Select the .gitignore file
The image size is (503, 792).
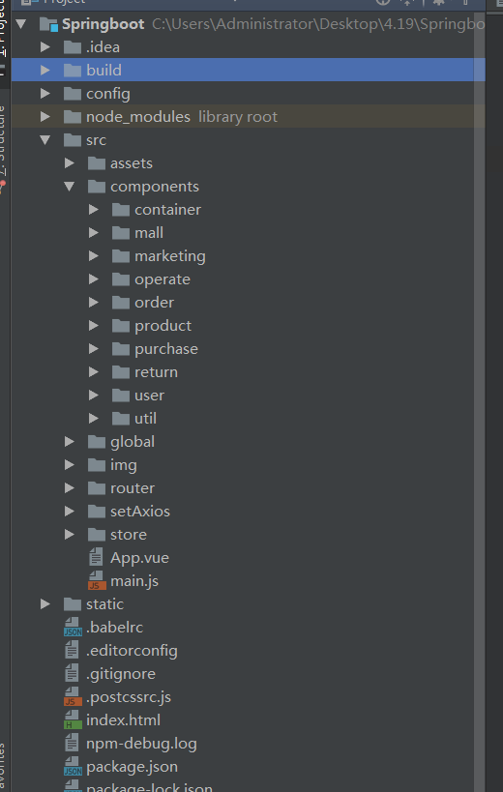pyautogui.click(x=121, y=674)
